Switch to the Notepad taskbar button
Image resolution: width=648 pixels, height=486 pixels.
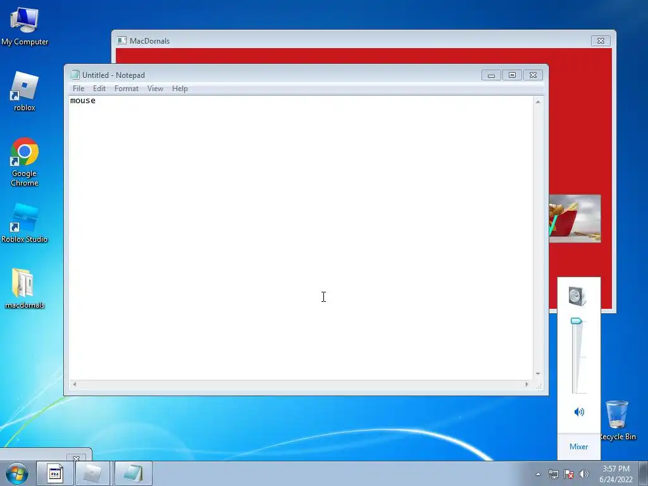click(133, 473)
